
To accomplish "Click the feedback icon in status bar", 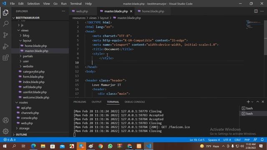I will pos(255,140).
